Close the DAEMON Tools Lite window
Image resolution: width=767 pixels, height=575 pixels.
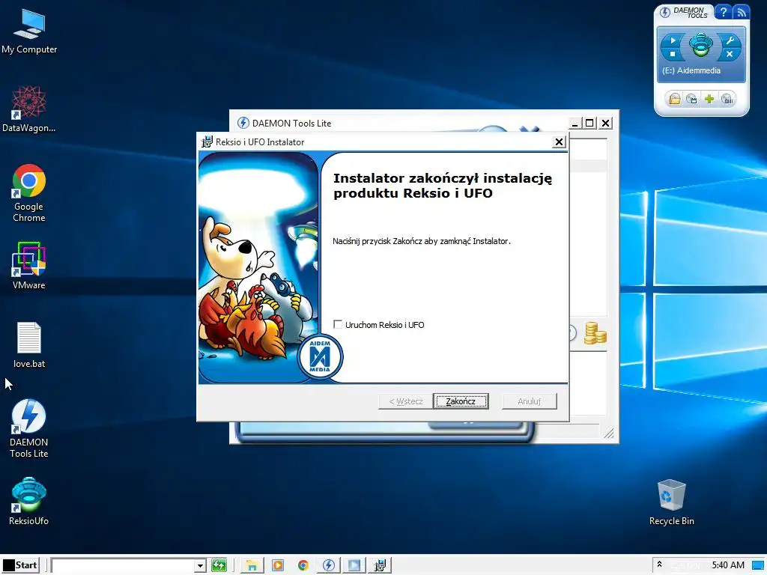click(605, 124)
